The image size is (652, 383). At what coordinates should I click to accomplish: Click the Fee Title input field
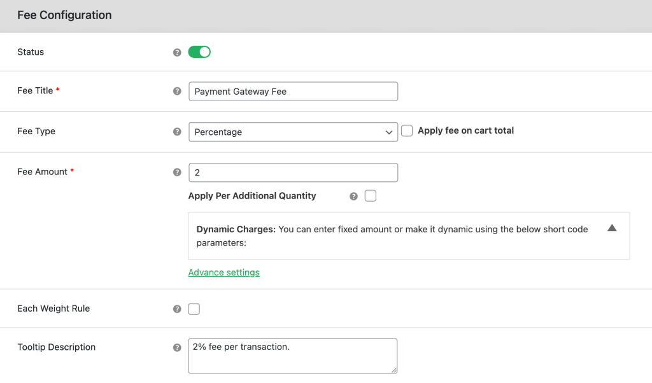(x=293, y=92)
